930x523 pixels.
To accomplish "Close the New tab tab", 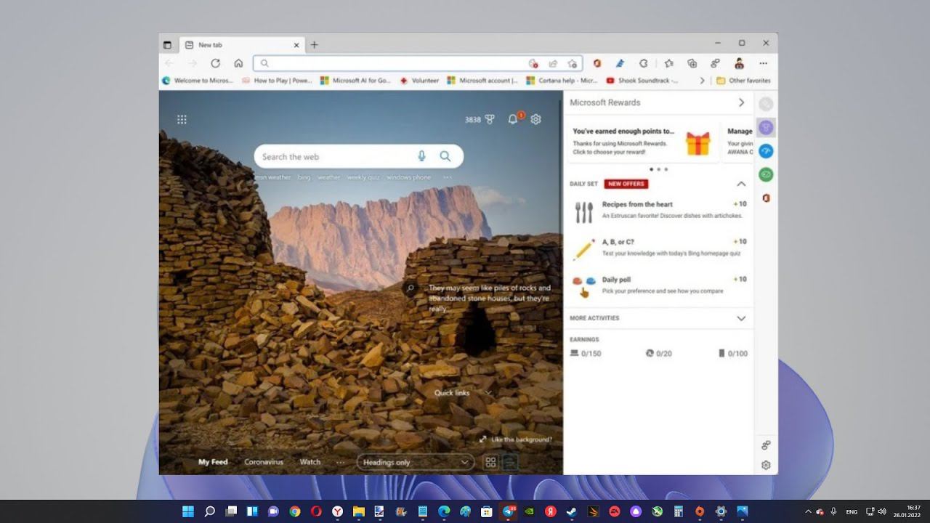I will click(296, 44).
